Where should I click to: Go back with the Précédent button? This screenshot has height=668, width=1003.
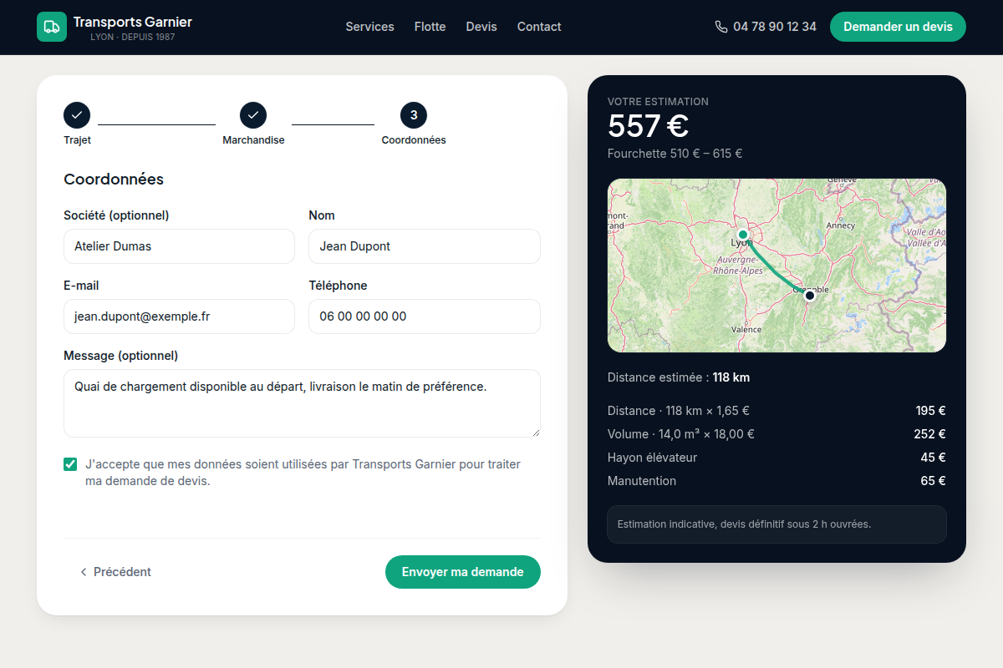(x=115, y=572)
